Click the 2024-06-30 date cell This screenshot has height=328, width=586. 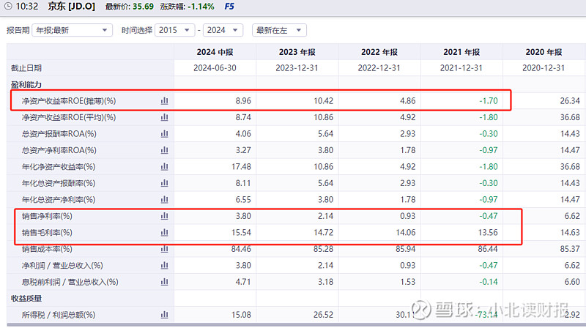[x=215, y=68]
